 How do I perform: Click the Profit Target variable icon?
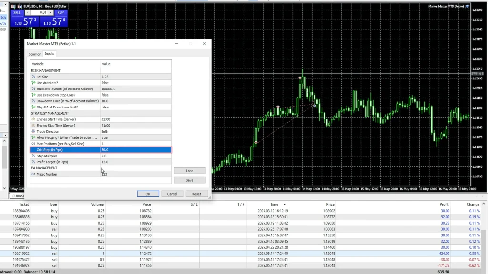(33, 162)
